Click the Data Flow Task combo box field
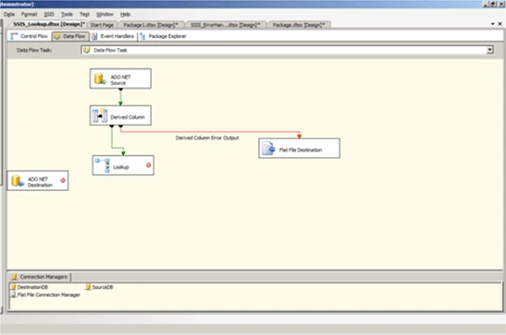 (x=287, y=50)
